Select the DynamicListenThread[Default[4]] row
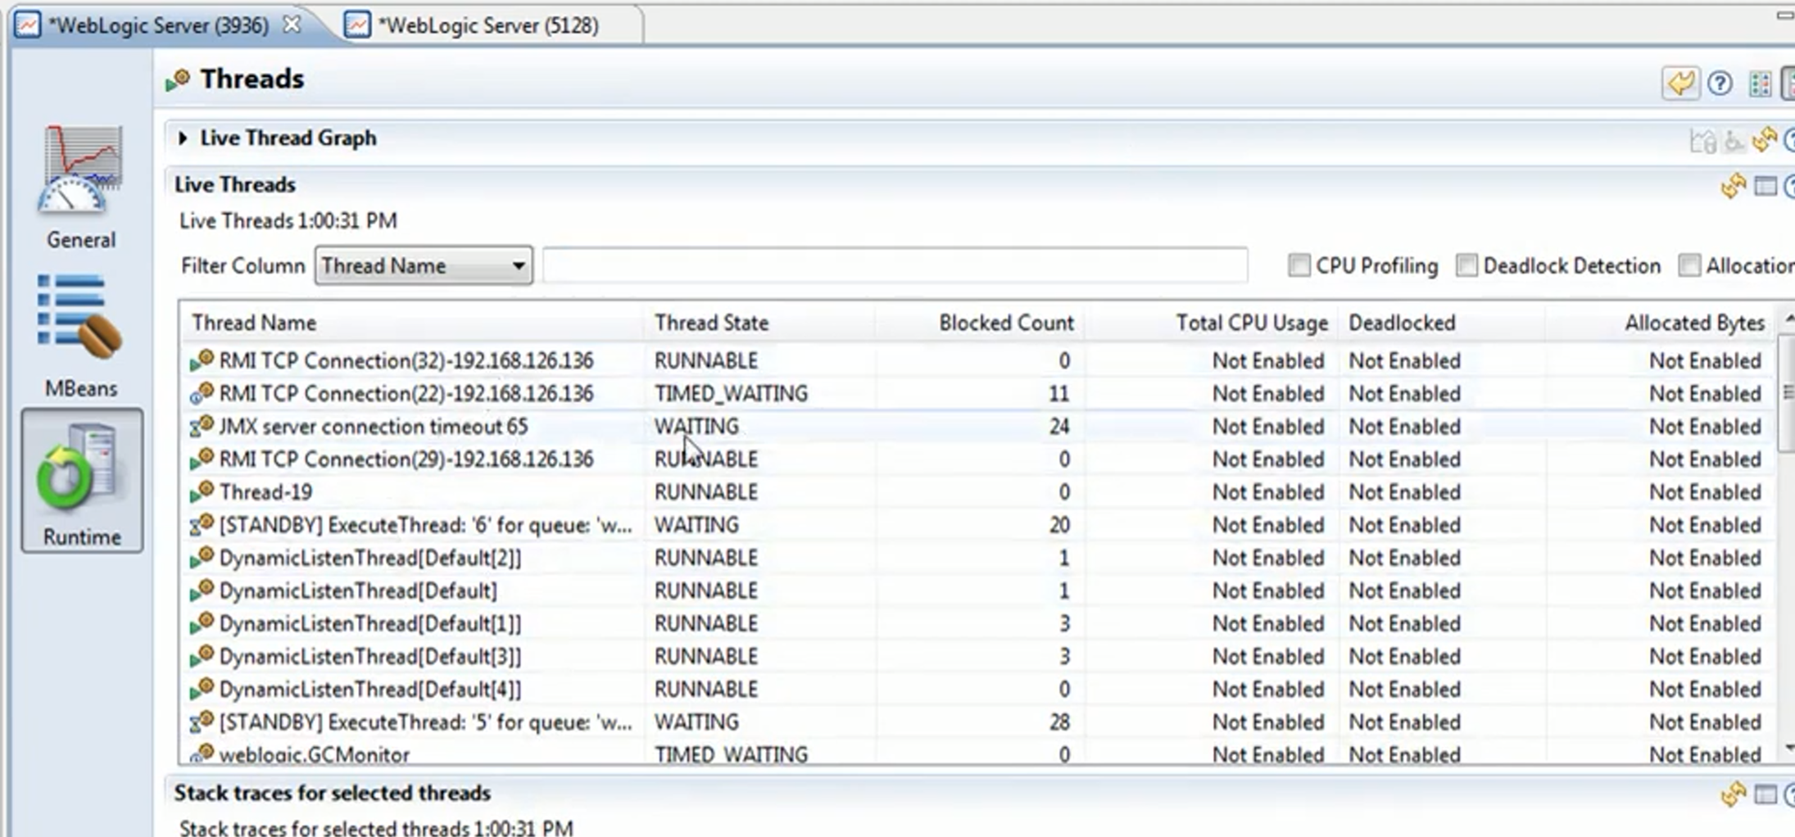The image size is (1795, 837). point(977,689)
